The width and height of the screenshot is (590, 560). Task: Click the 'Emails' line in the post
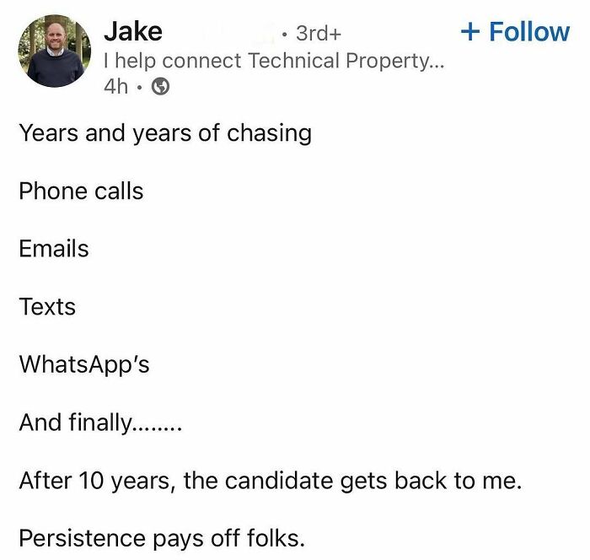54,249
